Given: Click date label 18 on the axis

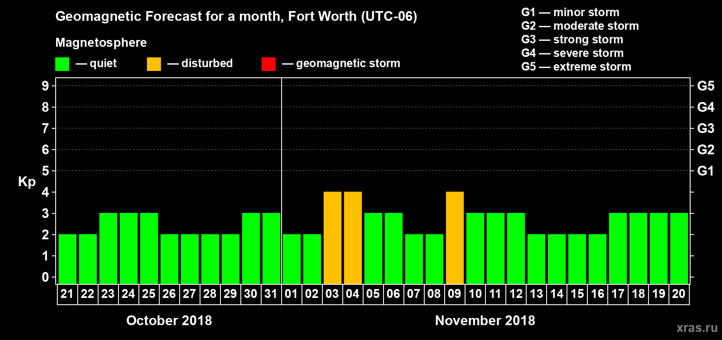Looking at the screenshot, I should coord(638,294).
